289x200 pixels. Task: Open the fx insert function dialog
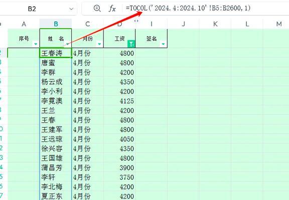[112, 8]
